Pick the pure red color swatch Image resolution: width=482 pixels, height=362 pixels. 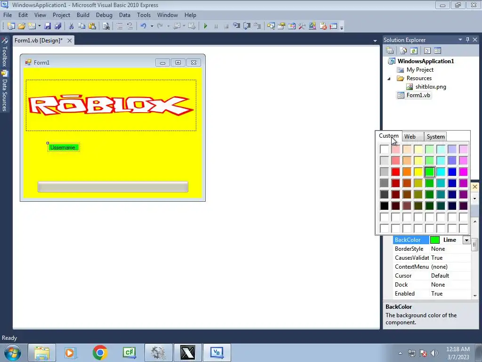point(395,172)
